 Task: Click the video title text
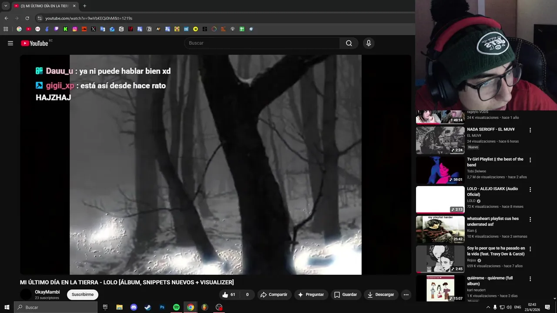coord(127,283)
